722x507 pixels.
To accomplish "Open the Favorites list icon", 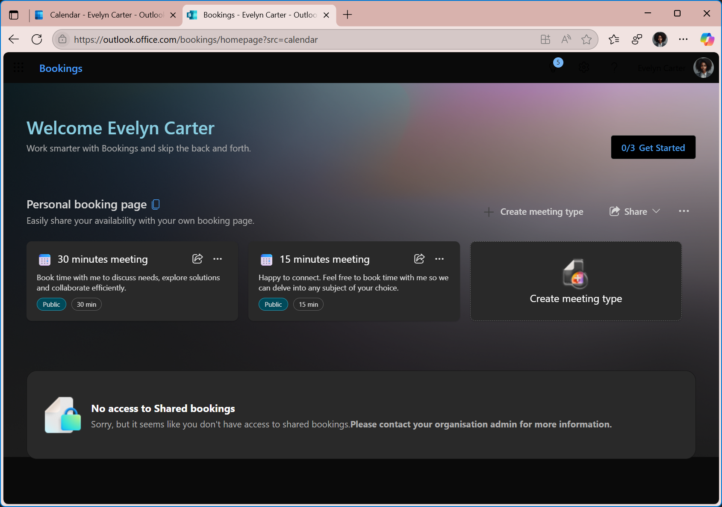I will click(x=614, y=39).
